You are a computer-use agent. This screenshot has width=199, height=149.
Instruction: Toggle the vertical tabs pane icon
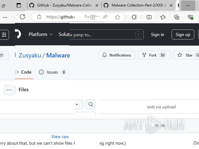click(19, 6)
